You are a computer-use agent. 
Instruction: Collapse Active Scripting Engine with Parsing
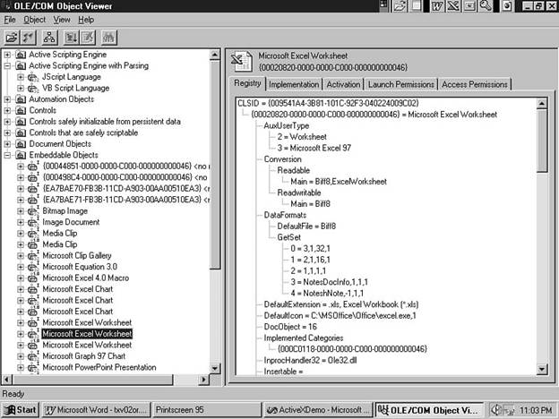tap(8, 65)
